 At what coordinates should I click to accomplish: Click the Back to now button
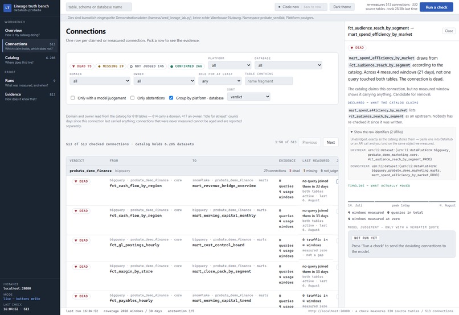pyautogui.click(x=312, y=7)
